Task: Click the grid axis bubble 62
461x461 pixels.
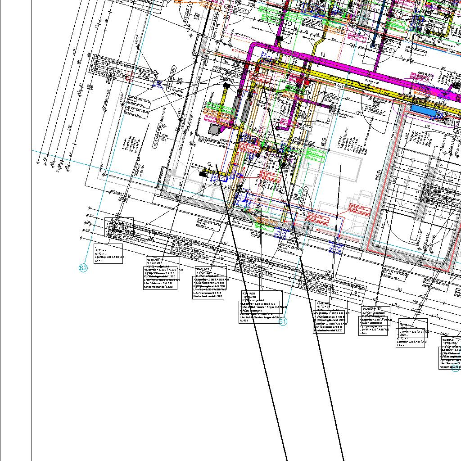Action: (83, 268)
